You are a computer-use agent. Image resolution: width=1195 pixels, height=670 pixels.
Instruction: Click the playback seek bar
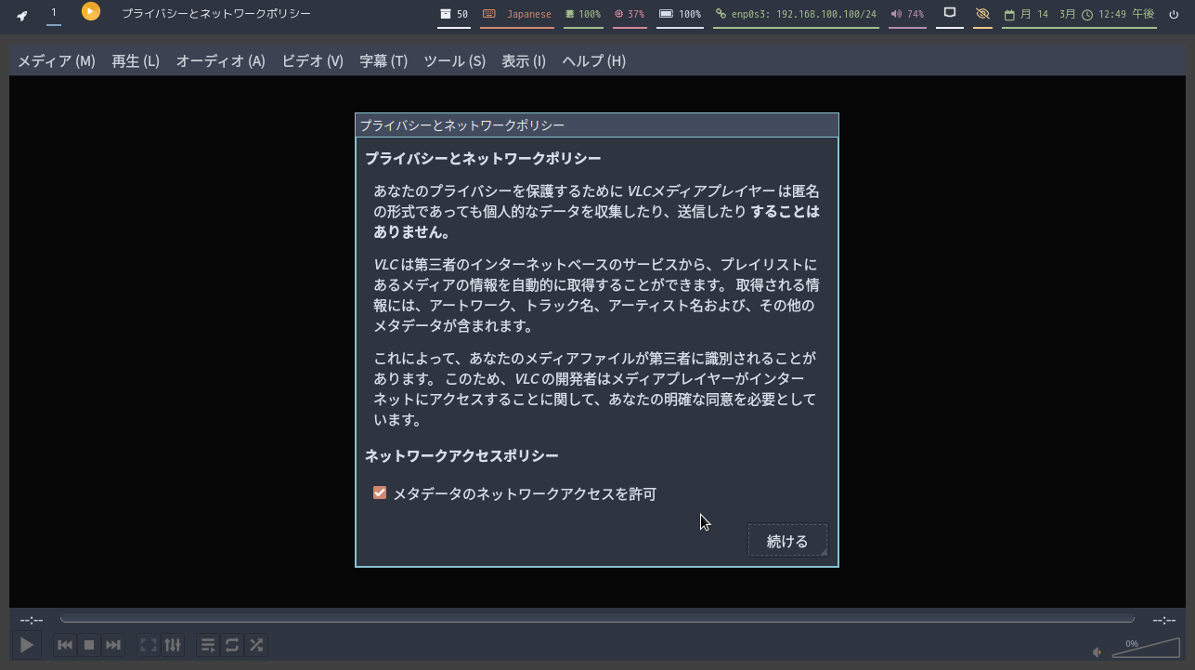coord(597,619)
